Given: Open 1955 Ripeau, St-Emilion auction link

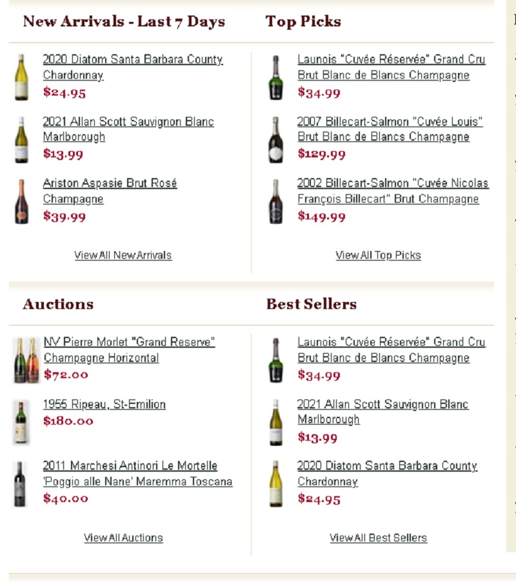Looking at the screenshot, I should 104,404.
